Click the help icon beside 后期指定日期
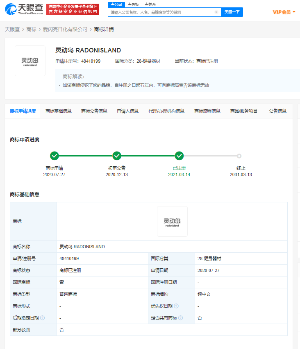 42,318
